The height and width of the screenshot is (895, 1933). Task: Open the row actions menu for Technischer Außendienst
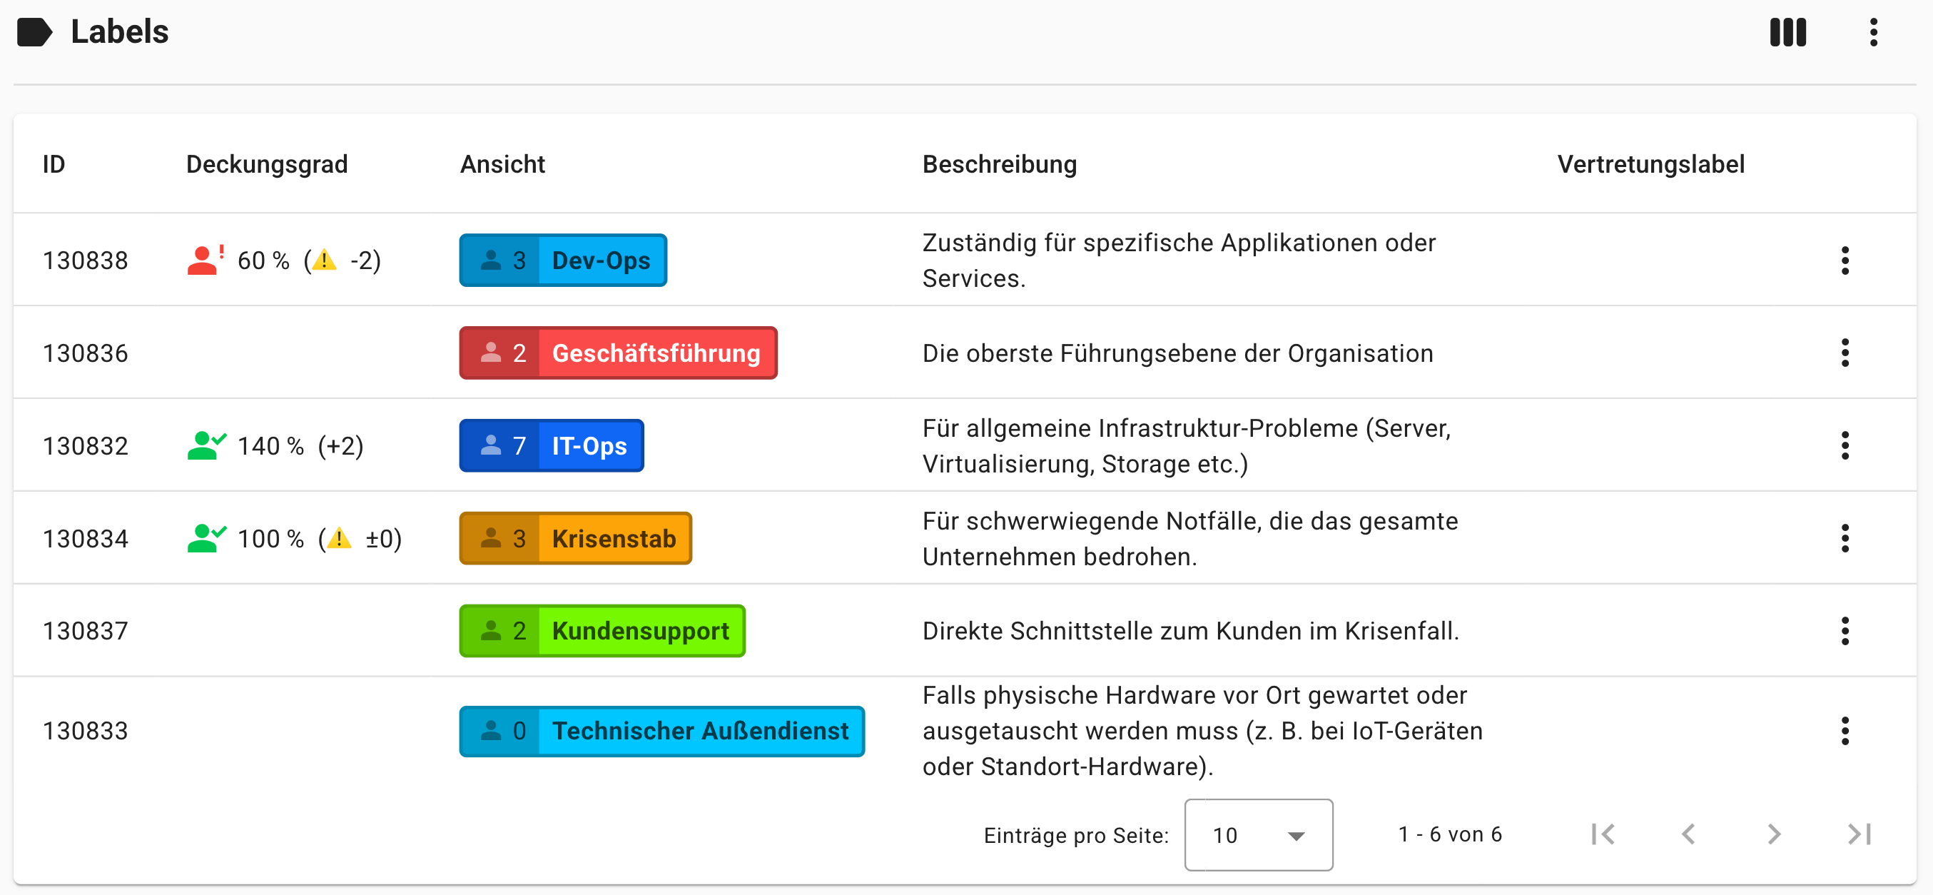(x=1845, y=731)
